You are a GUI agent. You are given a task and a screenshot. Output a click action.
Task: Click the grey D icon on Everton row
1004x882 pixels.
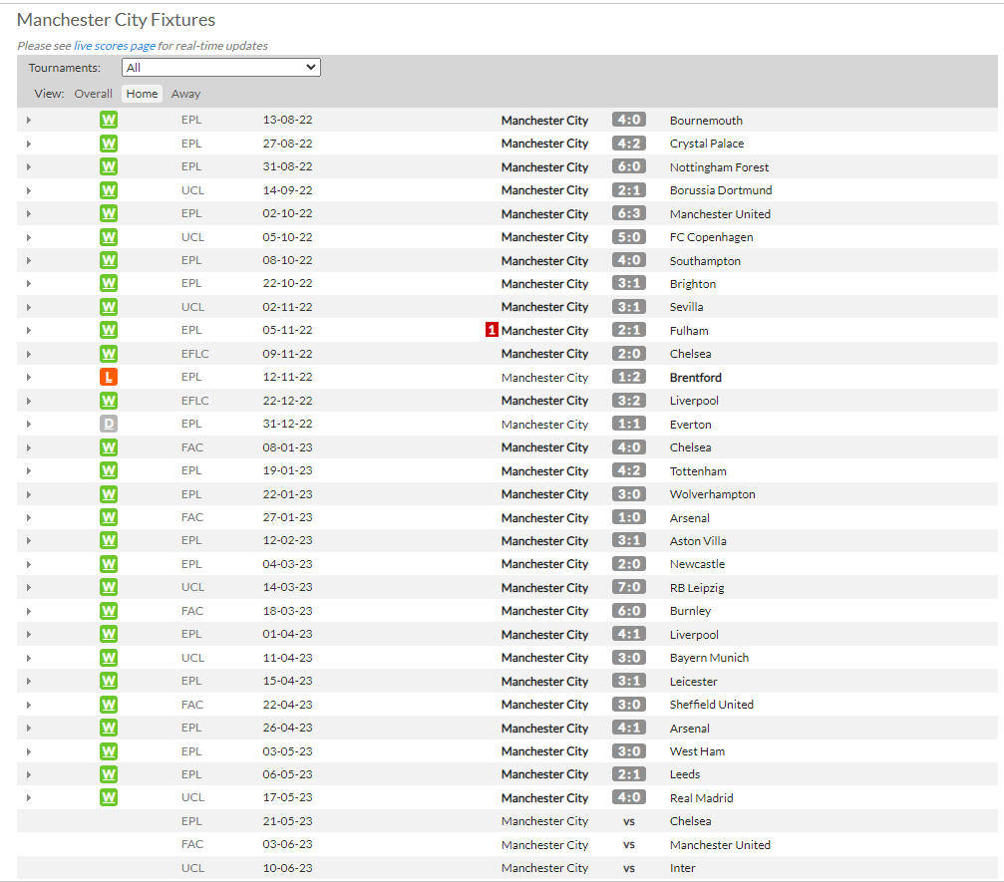point(109,424)
